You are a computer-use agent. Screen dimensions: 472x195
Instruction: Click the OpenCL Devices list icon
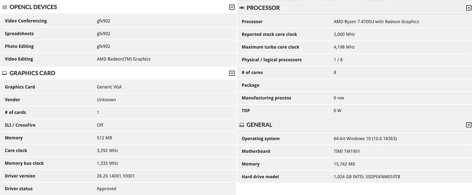(x=5, y=7)
